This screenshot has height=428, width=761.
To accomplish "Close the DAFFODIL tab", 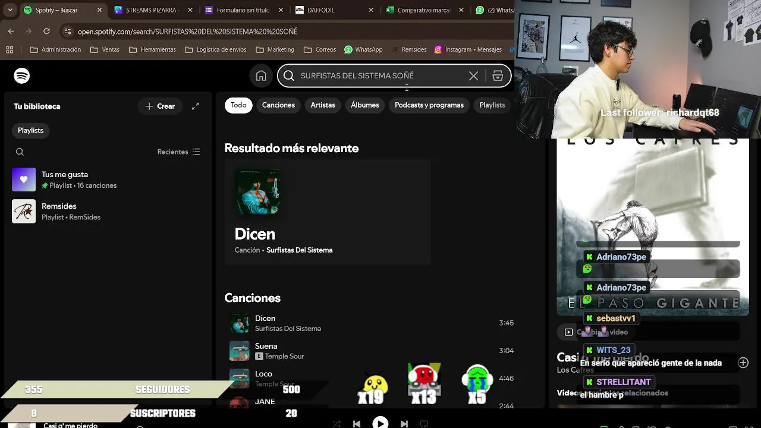I will (371, 10).
